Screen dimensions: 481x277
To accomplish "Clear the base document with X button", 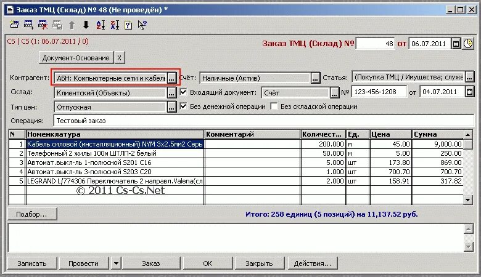I will point(120,58).
